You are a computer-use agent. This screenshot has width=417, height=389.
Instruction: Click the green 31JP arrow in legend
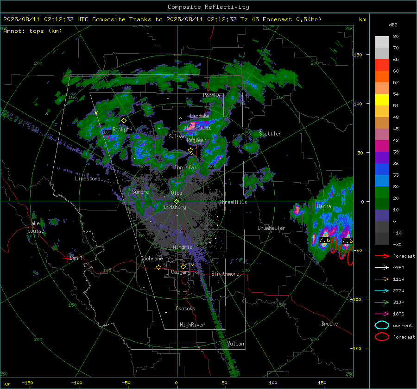(x=382, y=302)
